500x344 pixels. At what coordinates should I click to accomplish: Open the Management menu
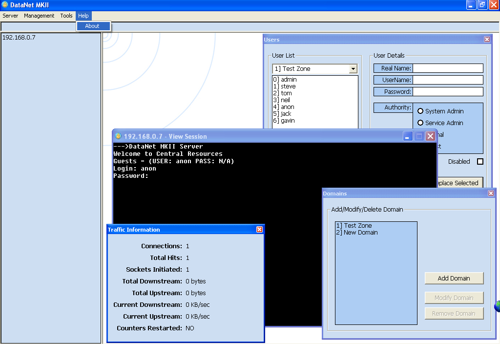point(39,16)
